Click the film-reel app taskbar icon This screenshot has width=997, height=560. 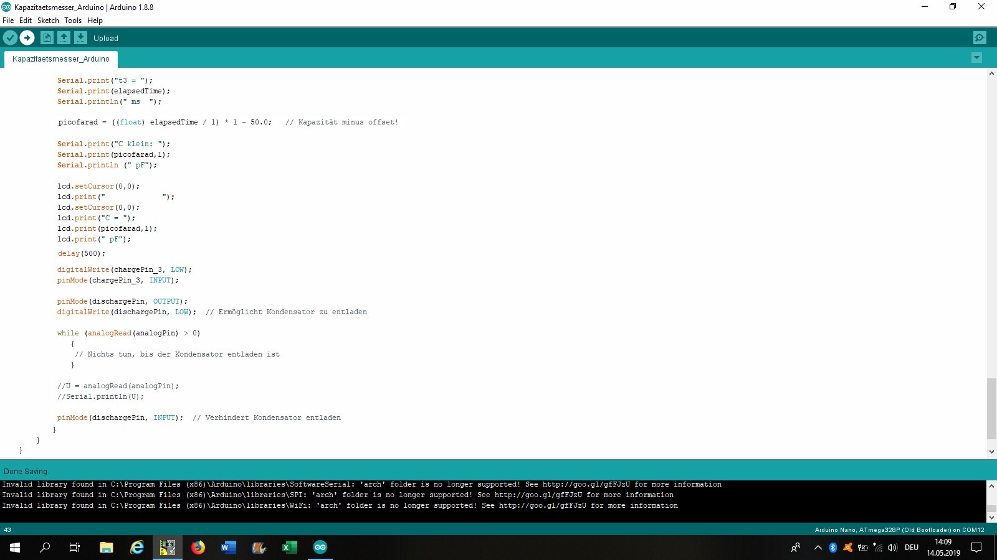259,548
